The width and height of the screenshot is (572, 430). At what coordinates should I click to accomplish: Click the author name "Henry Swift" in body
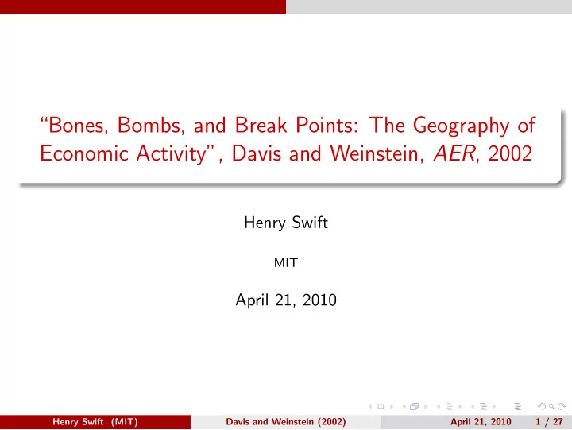pos(286,223)
